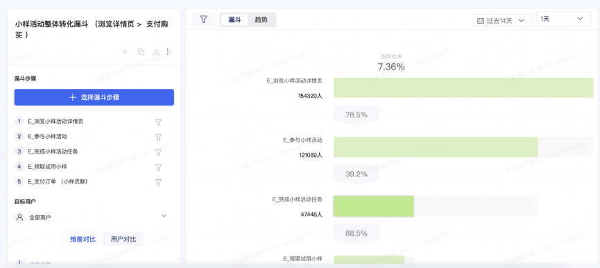Click 选择漏斗步骤 blue button
600x268 pixels.
pyautogui.click(x=94, y=97)
